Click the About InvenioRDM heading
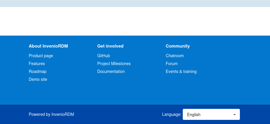This screenshot has width=270, height=124. [x=48, y=46]
